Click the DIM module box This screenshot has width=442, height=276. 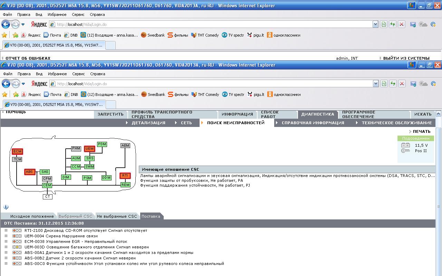[66, 177]
